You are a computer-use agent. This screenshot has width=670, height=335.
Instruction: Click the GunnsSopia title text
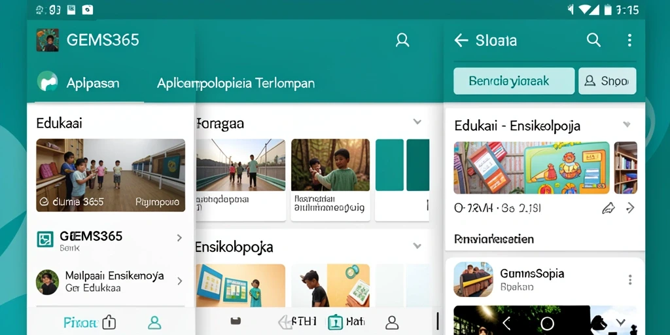click(532, 273)
